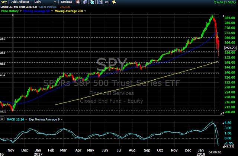Click Add Indicator button

20,2
